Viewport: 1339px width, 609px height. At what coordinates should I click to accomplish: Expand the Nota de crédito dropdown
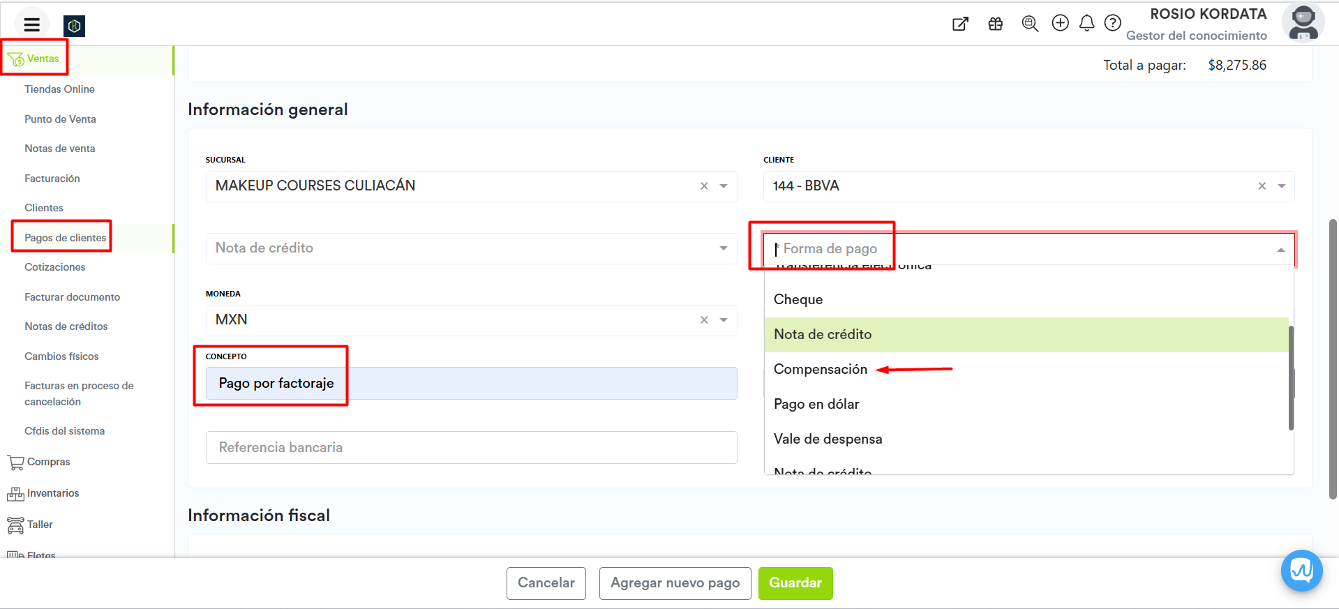click(x=723, y=248)
